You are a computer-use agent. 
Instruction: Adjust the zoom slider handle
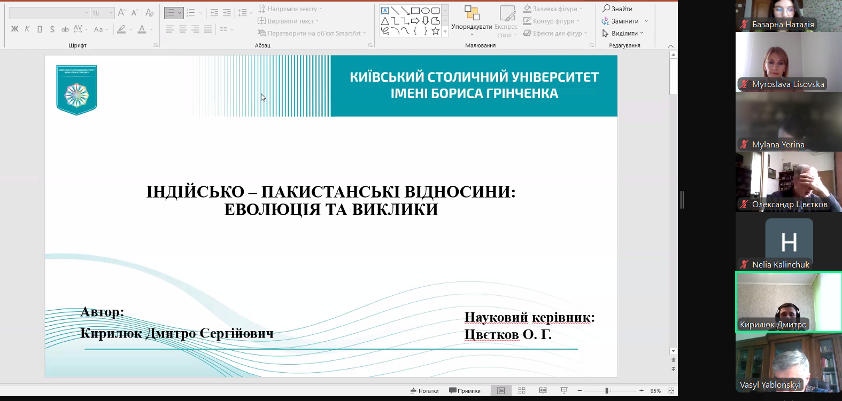pos(607,391)
